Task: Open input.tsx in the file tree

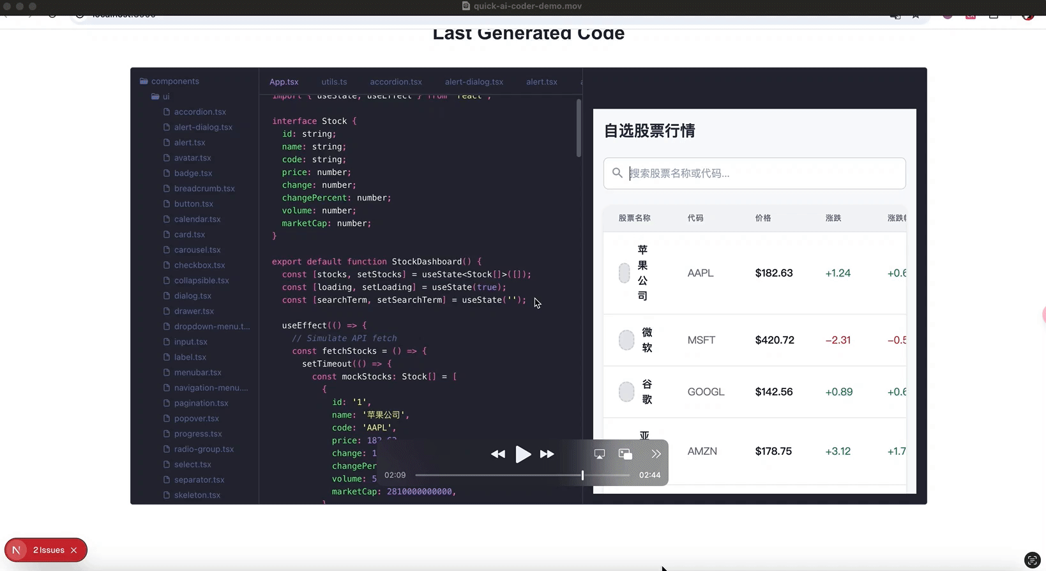Action: pyautogui.click(x=185, y=342)
